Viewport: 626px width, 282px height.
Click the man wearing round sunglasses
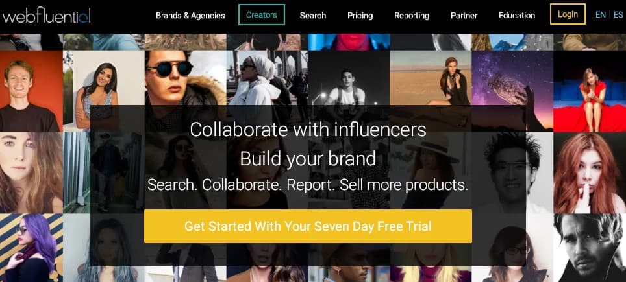pos(185,78)
